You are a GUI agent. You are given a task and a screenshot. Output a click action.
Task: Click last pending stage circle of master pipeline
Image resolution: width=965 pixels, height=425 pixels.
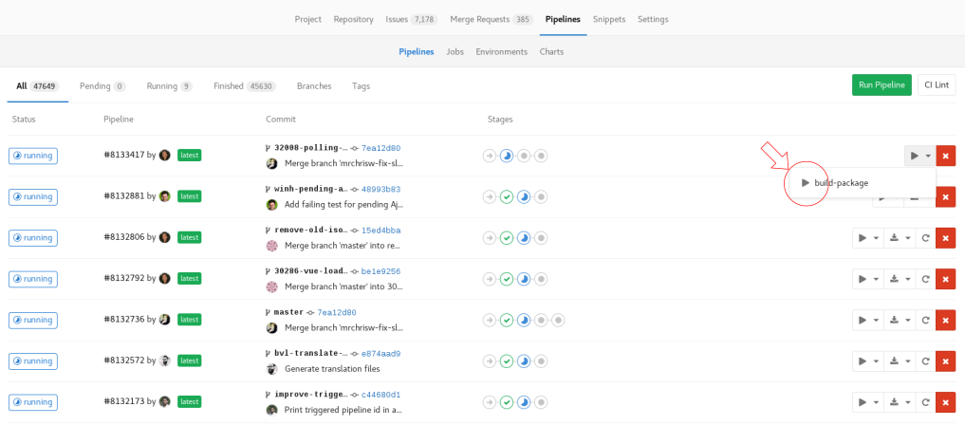click(558, 320)
